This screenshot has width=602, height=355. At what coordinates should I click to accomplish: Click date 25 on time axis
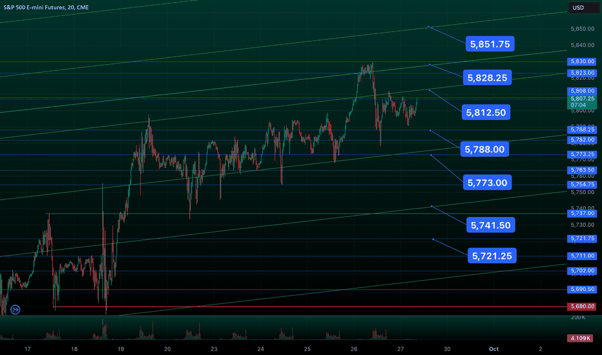[x=307, y=349]
